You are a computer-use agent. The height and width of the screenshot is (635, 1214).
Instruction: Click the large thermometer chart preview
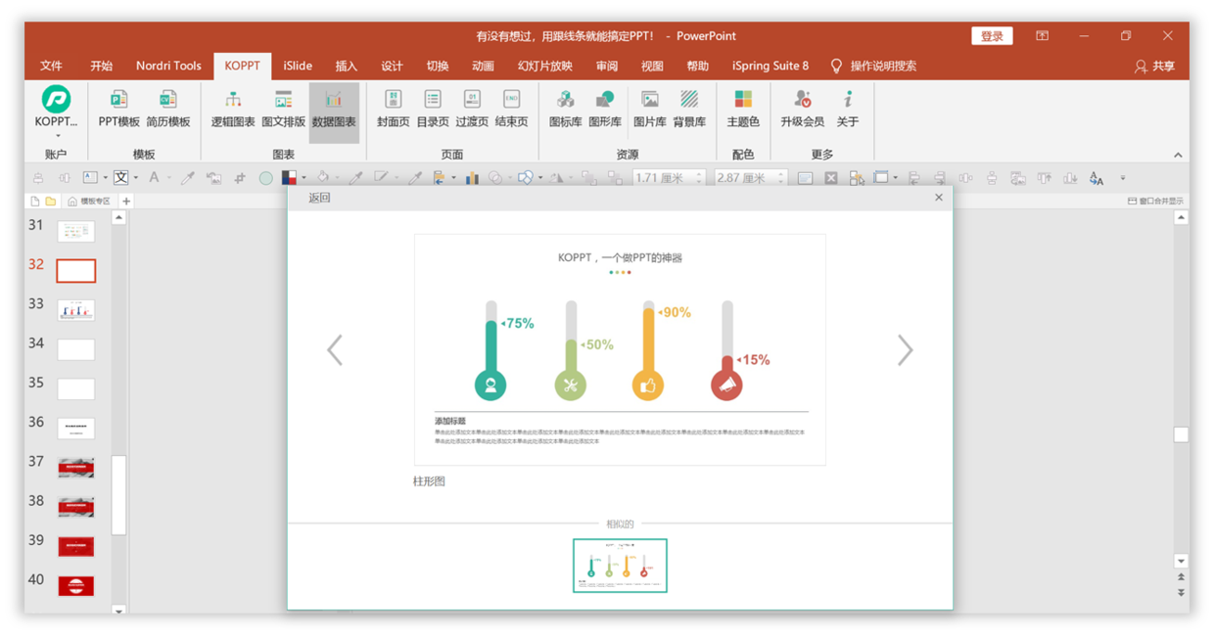(620, 349)
